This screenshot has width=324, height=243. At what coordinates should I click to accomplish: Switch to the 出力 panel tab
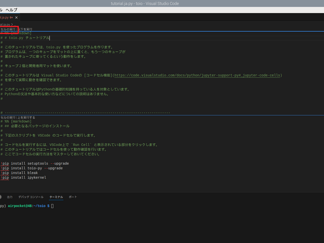click(10, 197)
